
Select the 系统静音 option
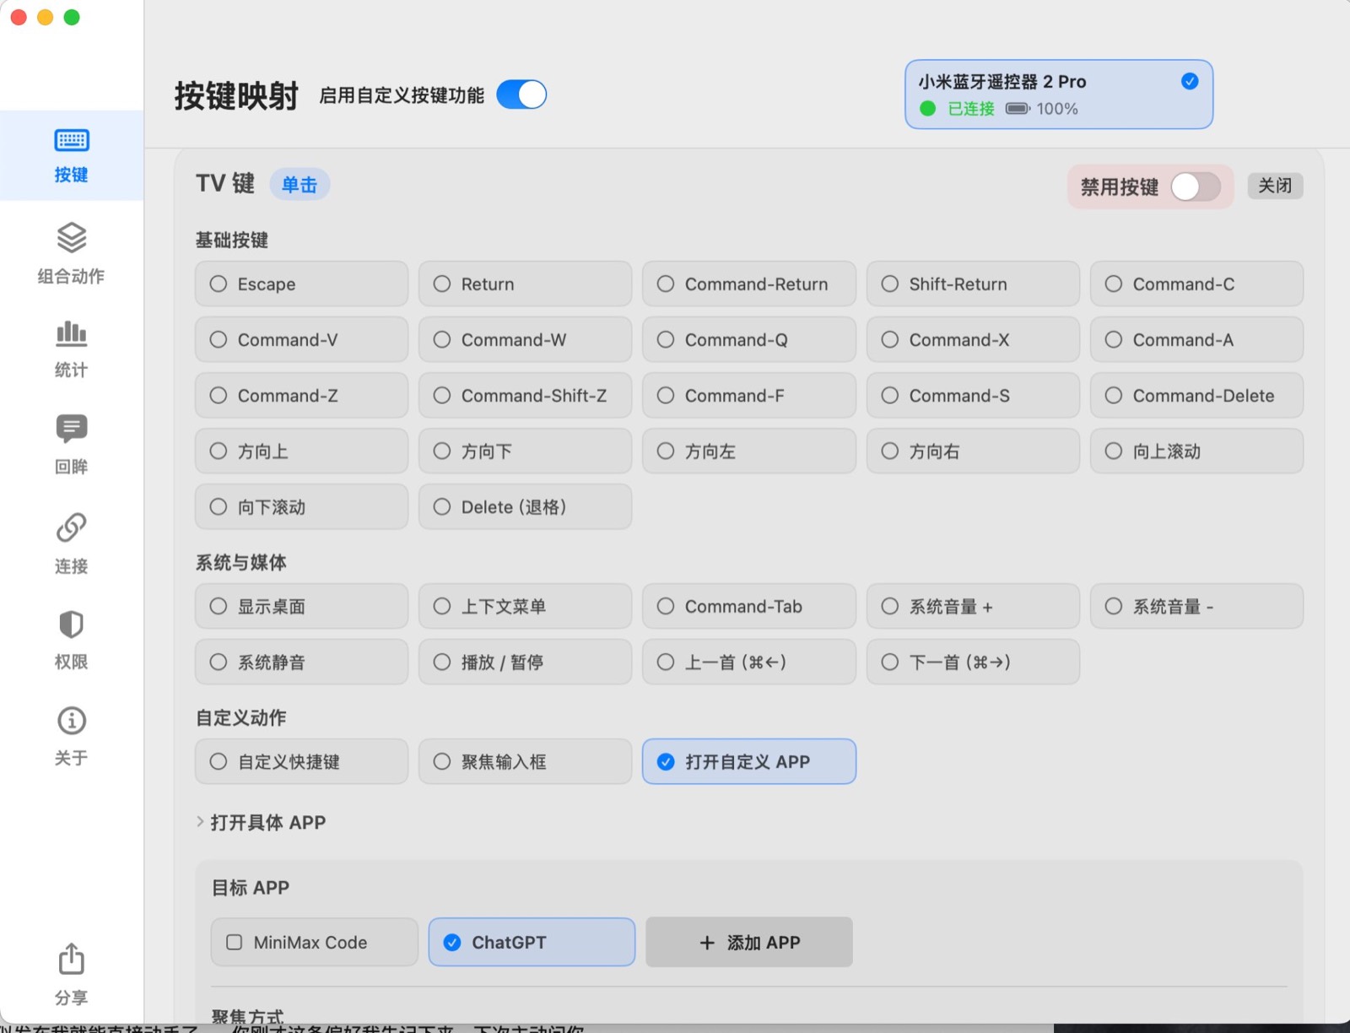301,662
